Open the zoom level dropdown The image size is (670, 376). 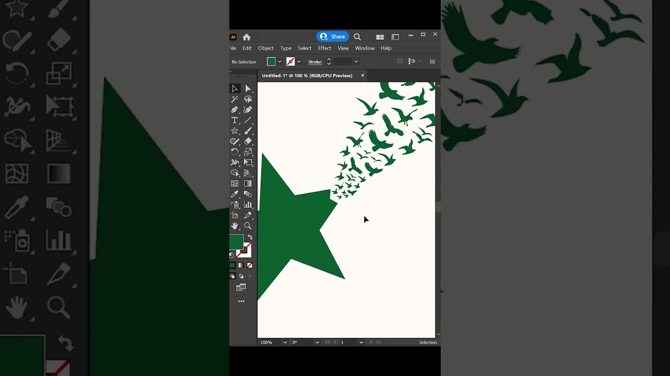tap(285, 343)
